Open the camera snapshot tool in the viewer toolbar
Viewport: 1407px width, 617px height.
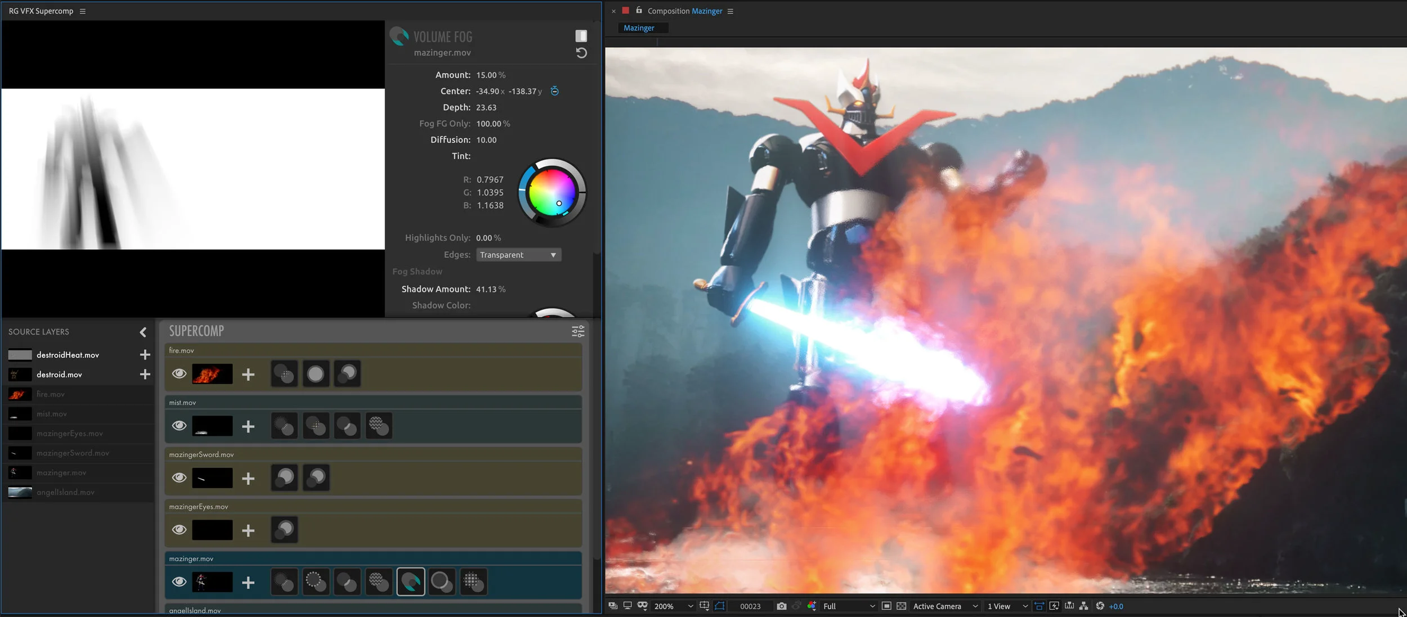(782, 606)
